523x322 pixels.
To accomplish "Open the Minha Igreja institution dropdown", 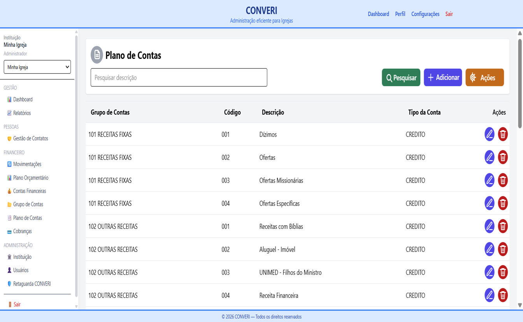I will (37, 67).
